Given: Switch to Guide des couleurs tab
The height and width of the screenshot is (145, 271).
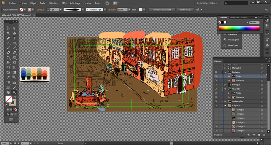Looking at the screenshot, I should 239,17.
